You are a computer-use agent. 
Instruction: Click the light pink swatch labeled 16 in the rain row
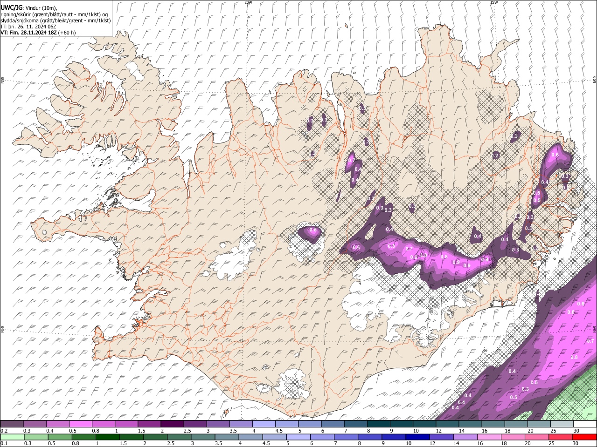point(489,437)
